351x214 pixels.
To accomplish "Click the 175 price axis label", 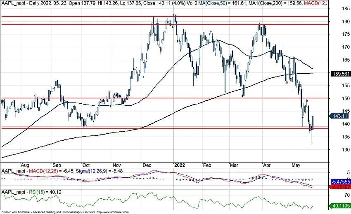I will tap(346, 34).
